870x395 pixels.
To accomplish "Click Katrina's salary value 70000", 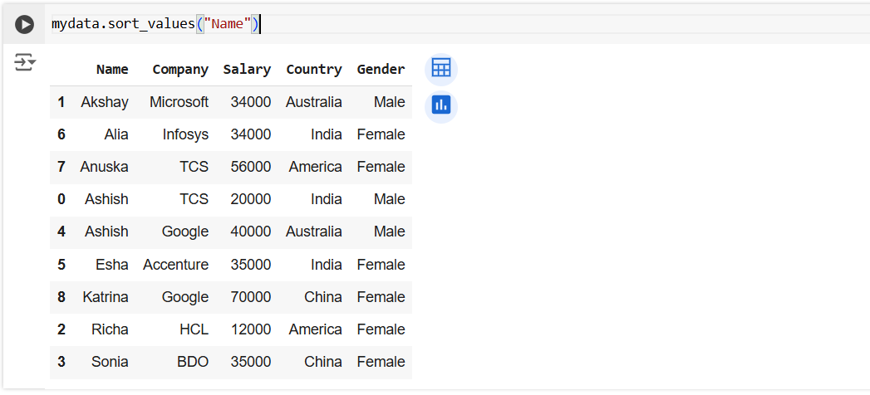I will click(251, 297).
